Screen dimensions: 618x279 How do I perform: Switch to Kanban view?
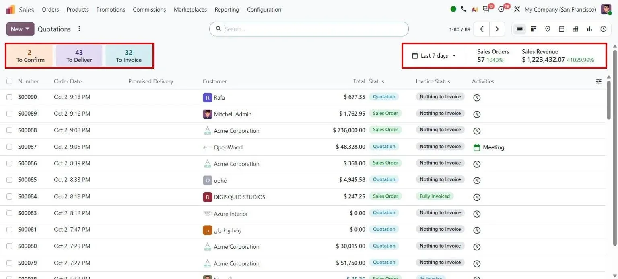(x=534, y=29)
